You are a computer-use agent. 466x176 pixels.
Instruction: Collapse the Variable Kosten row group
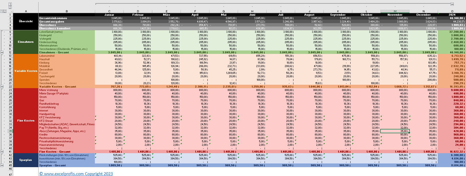click(2, 87)
